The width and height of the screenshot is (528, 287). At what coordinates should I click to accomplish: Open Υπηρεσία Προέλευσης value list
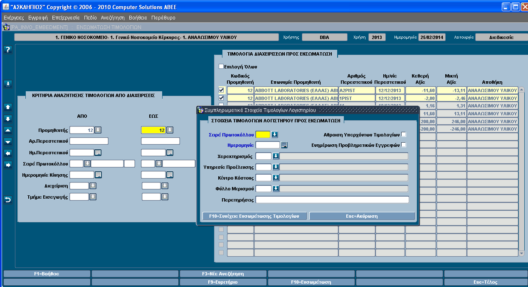[x=275, y=167]
